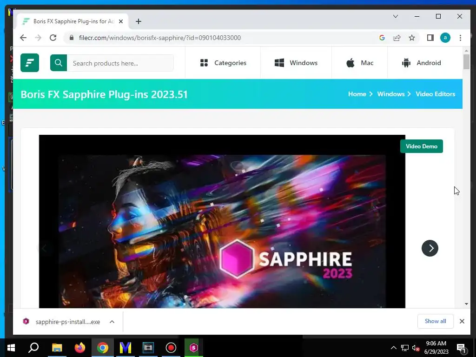The height and width of the screenshot is (357, 476).
Task: Open Firefox from the taskbar
Action: (x=80, y=348)
